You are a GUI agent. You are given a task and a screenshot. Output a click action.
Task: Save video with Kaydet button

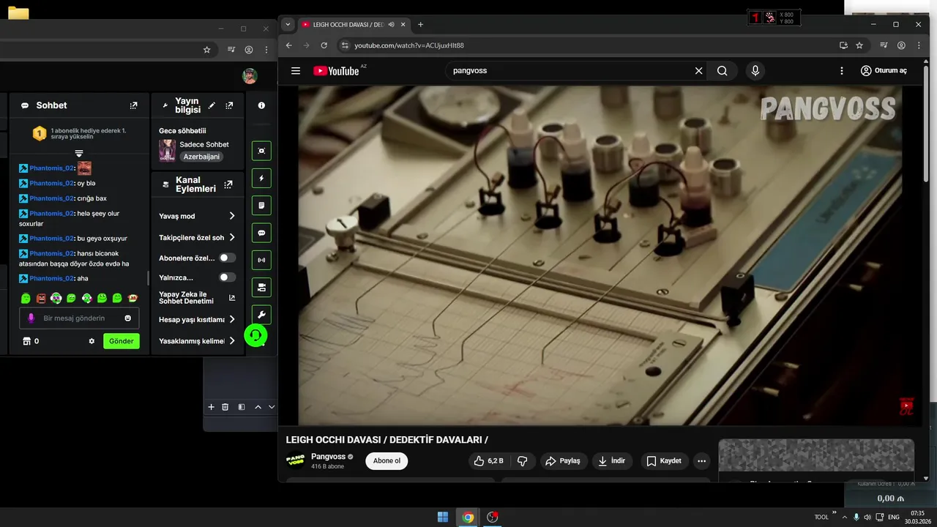664,461
